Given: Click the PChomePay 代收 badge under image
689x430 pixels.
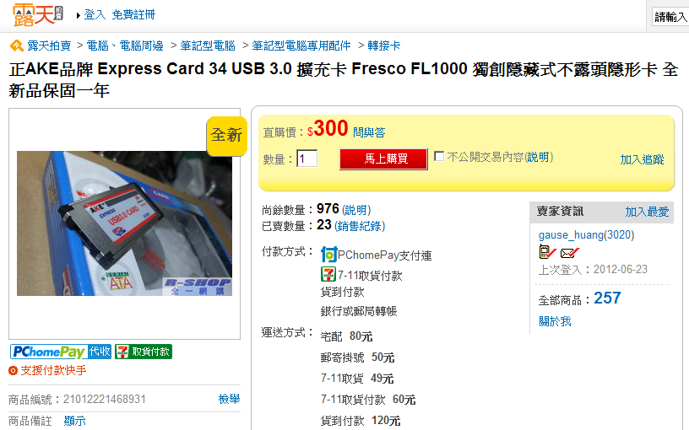Looking at the screenshot, I should (61, 352).
